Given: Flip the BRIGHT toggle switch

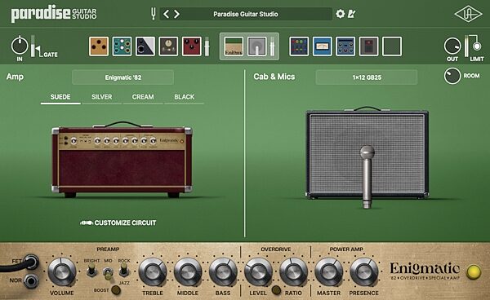Looking at the screenshot, I should [x=91, y=270].
